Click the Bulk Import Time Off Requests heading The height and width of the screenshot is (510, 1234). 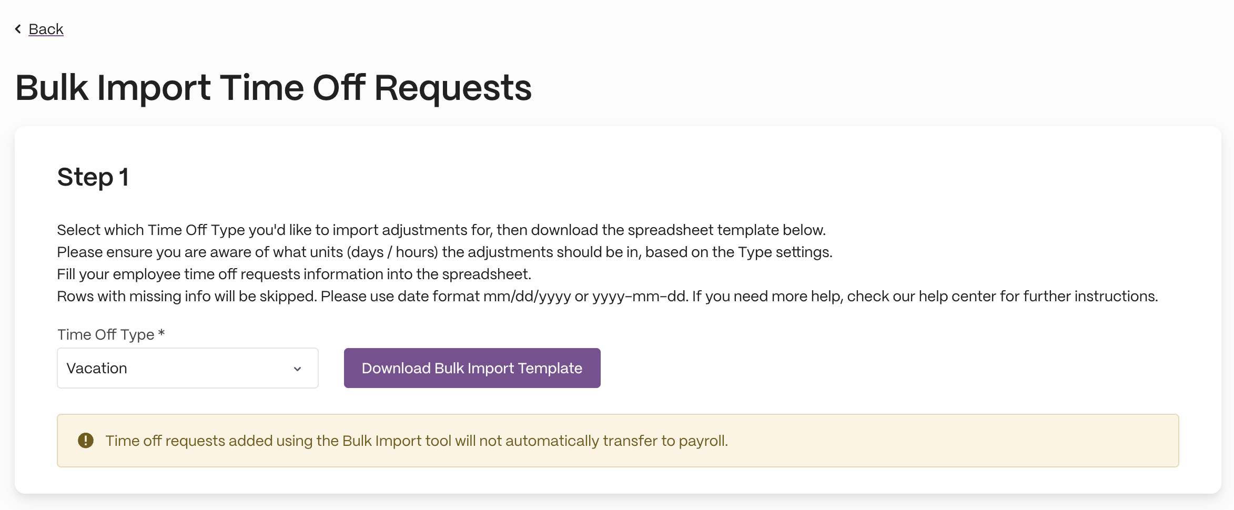tap(274, 88)
